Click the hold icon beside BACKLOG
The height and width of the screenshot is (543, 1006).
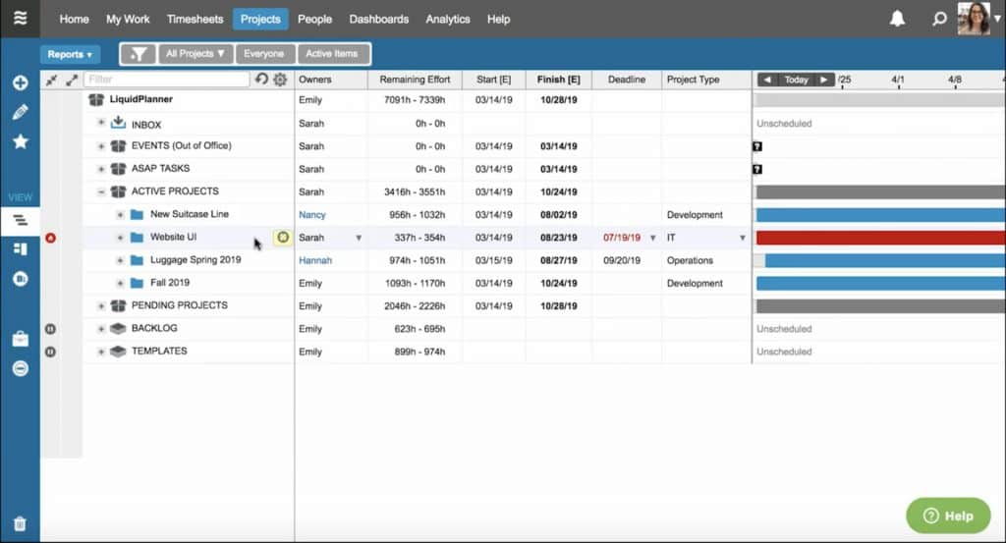[51, 329]
